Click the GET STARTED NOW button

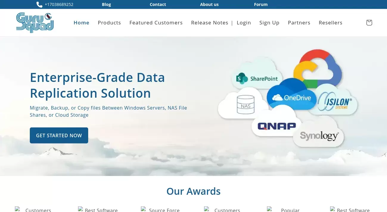(59, 135)
